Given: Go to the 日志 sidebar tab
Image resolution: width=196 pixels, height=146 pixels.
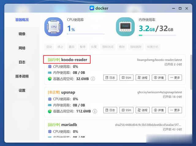Looking at the screenshot, I should (x=22, y=62).
